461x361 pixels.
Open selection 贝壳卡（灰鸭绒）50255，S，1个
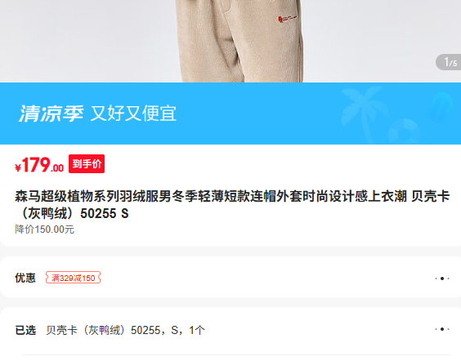coord(126,331)
